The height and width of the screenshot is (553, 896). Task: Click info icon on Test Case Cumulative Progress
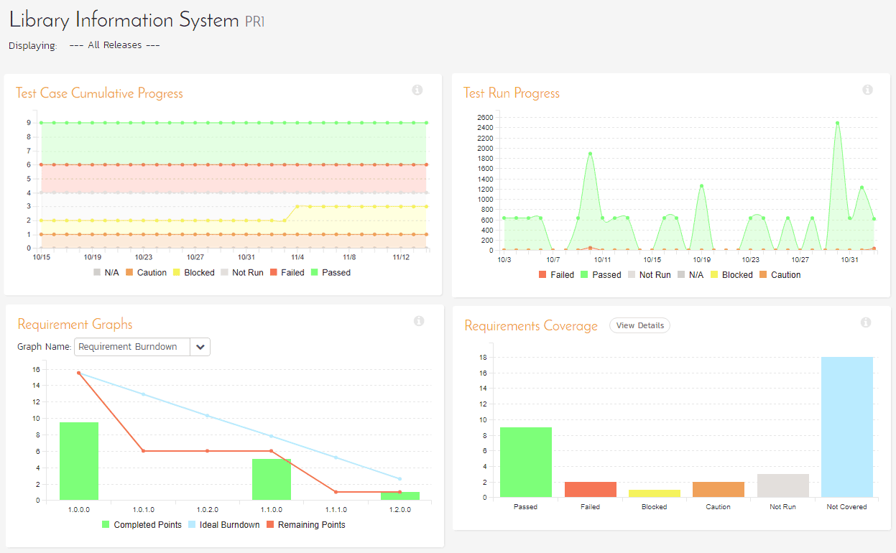417,90
